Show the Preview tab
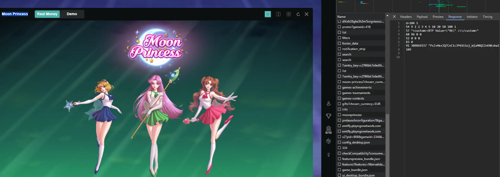 [438, 17]
